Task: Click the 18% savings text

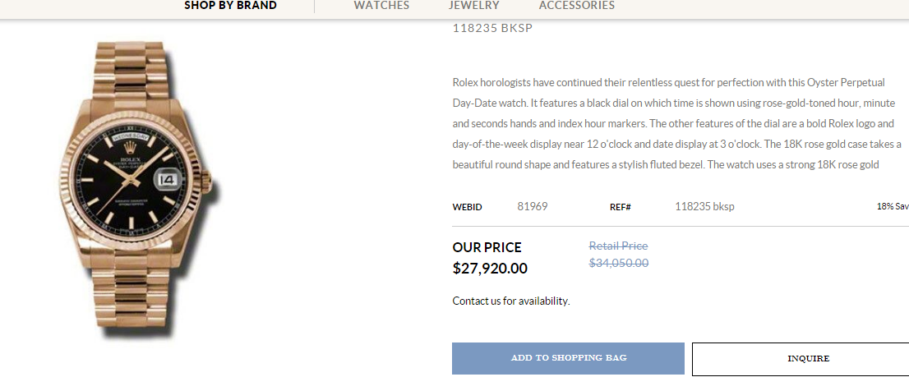Action: 893,206
